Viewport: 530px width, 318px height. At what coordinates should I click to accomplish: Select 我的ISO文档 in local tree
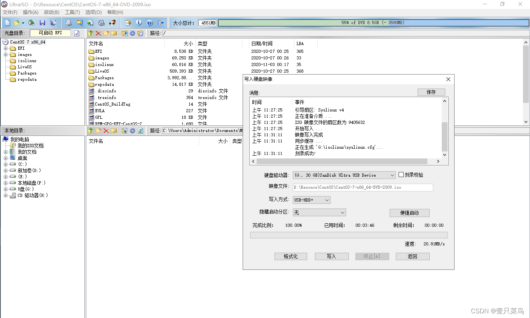tap(30, 146)
